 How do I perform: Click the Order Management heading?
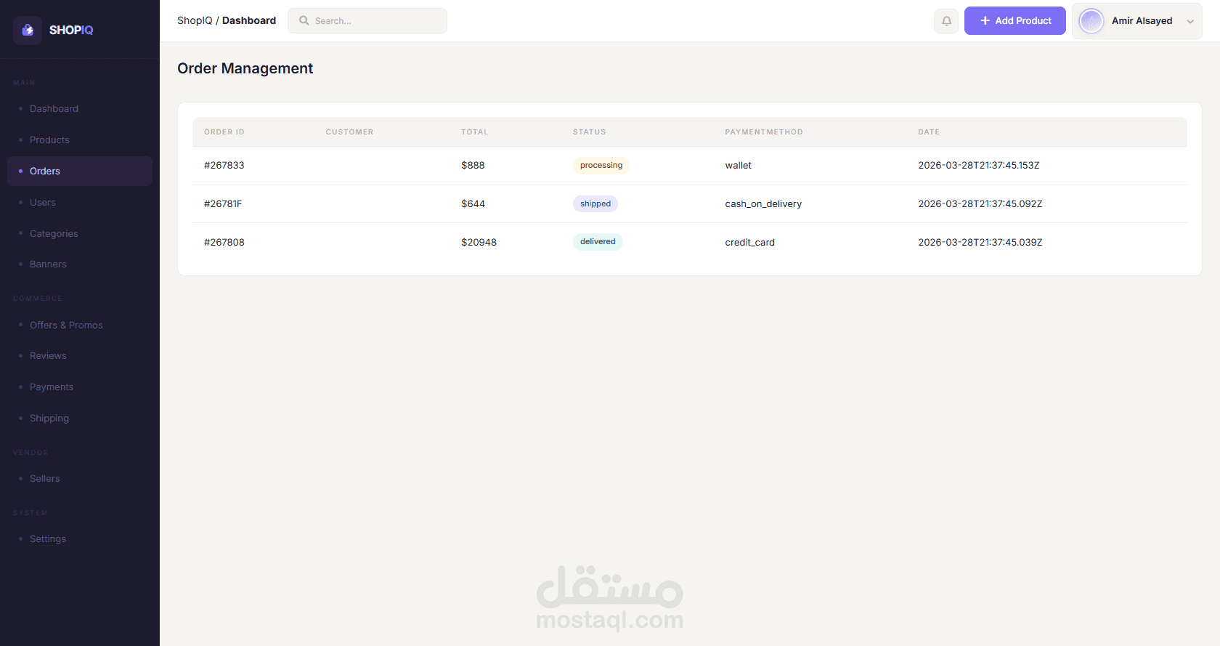[x=245, y=68]
